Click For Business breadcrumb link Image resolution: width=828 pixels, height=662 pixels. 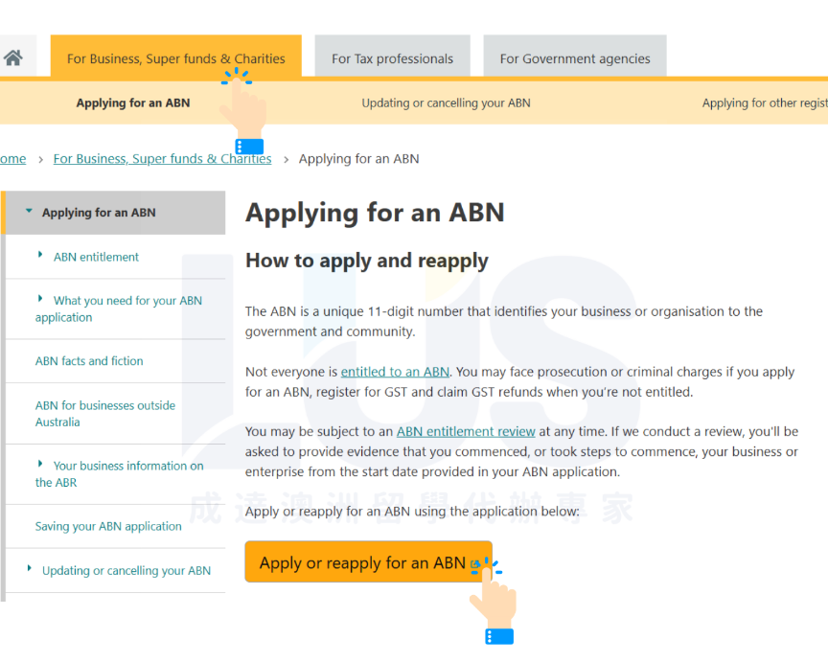[x=162, y=159]
